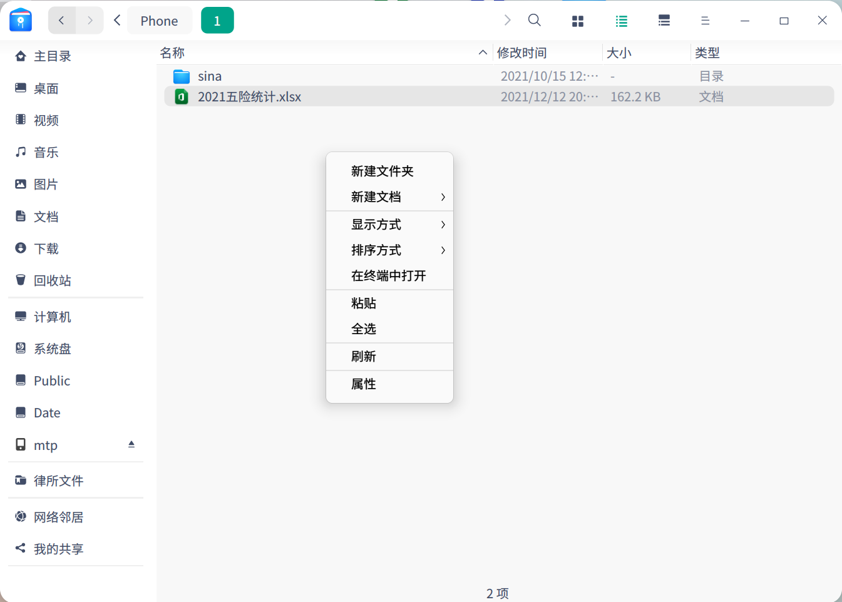Click the breadcrumb right chevron near search
The image size is (842, 602).
coord(507,21)
